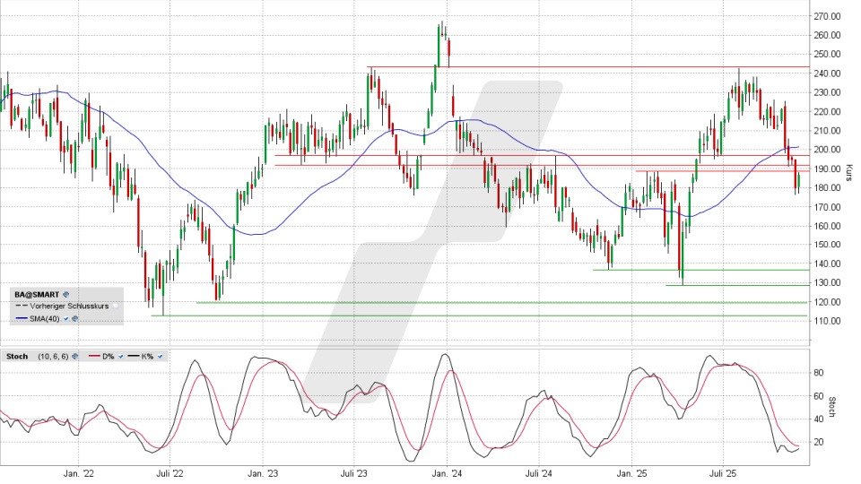Click the 270.00 price axis value
Screen dimensions: 861x484
(x=826, y=16)
